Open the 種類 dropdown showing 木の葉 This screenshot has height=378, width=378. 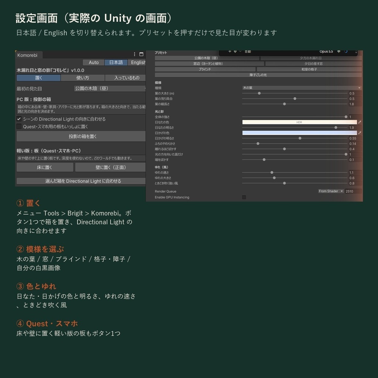coord(302,88)
